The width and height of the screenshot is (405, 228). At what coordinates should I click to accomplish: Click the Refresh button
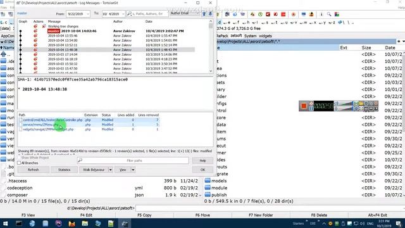click(34, 170)
